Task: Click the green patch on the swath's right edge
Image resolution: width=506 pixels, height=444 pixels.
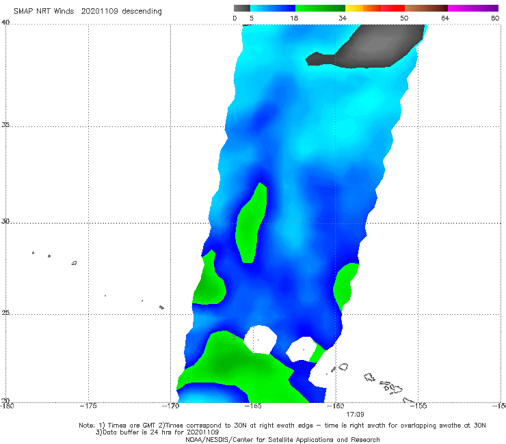Action: pyautogui.click(x=345, y=286)
